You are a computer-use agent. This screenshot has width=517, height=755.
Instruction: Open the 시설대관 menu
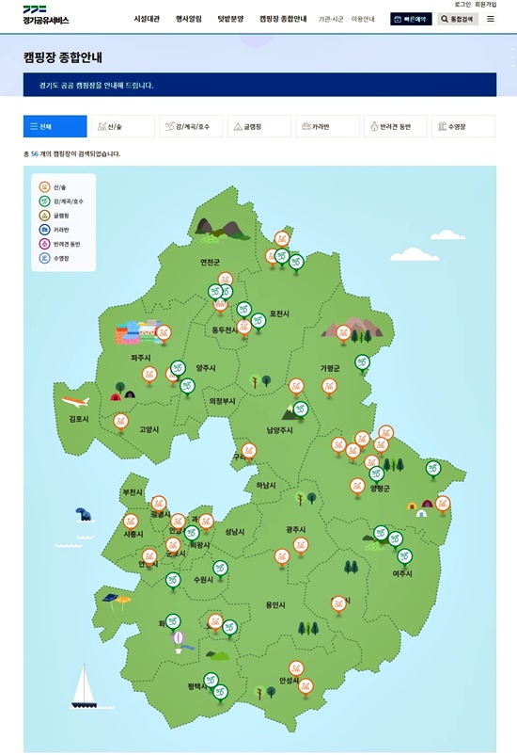(x=147, y=19)
